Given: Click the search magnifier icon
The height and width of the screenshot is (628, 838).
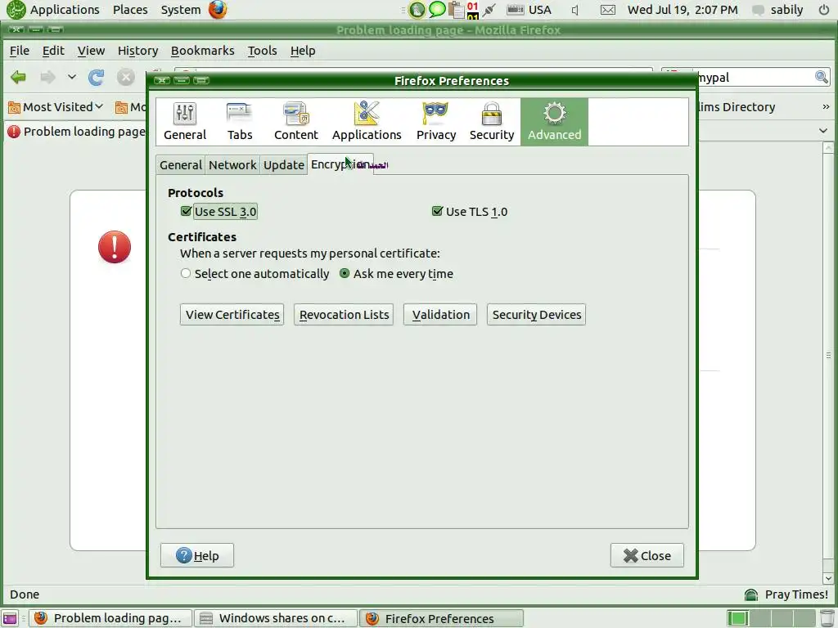Looking at the screenshot, I should 821,77.
